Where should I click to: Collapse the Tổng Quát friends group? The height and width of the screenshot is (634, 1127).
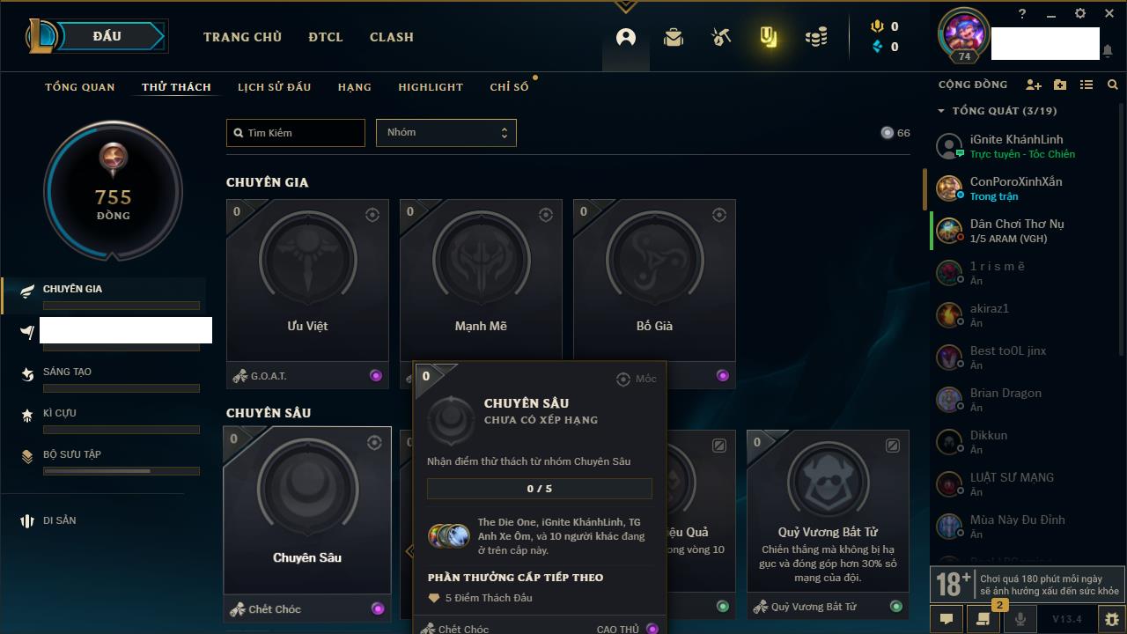click(x=941, y=111)
